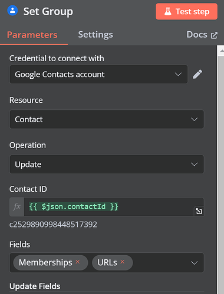The height and width of the screenshot is (294, 224).
Task: Select the Parameters tab
Action: [x=32, y=35]
